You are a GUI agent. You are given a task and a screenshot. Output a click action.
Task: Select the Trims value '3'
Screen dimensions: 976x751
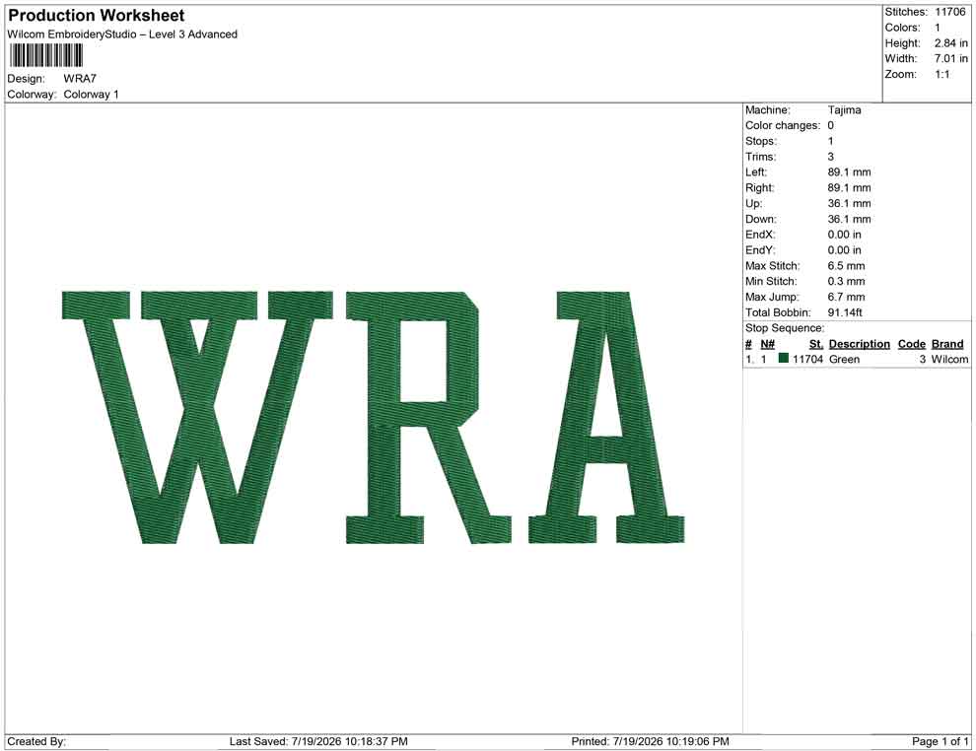click(831, 157)
